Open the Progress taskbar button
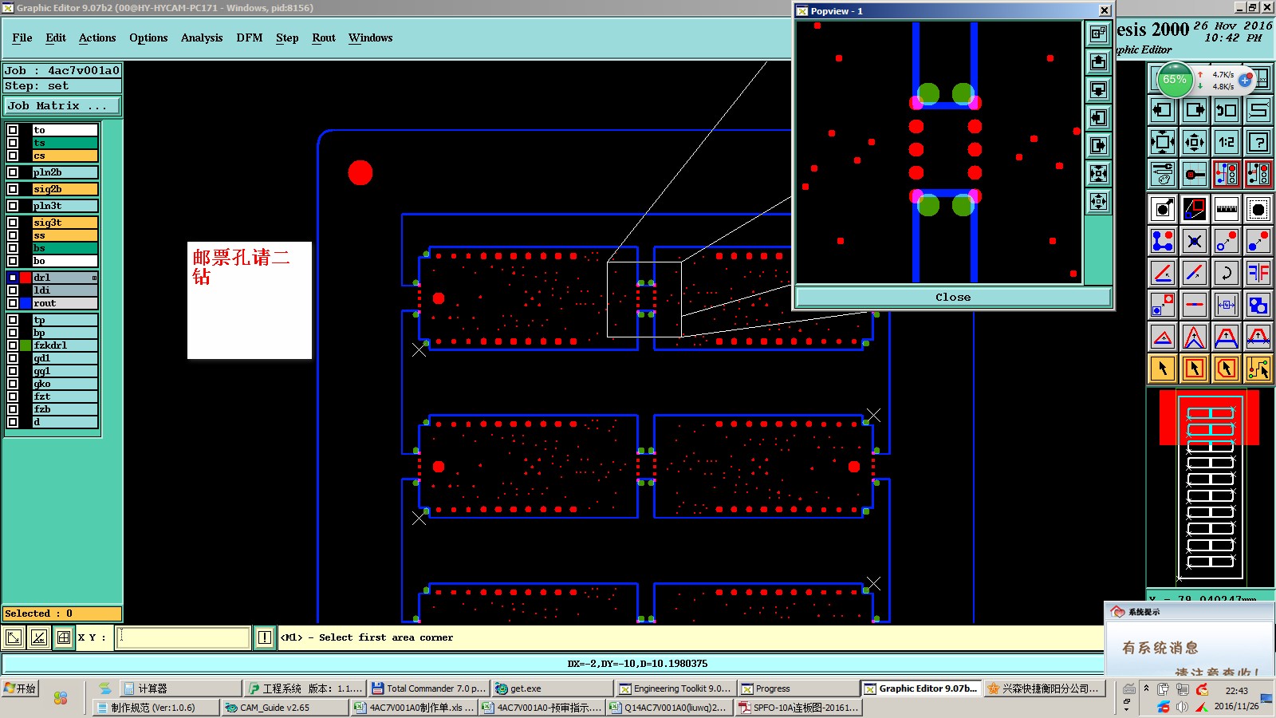This screenshot has width=1276, height=718. coord(798,688)
